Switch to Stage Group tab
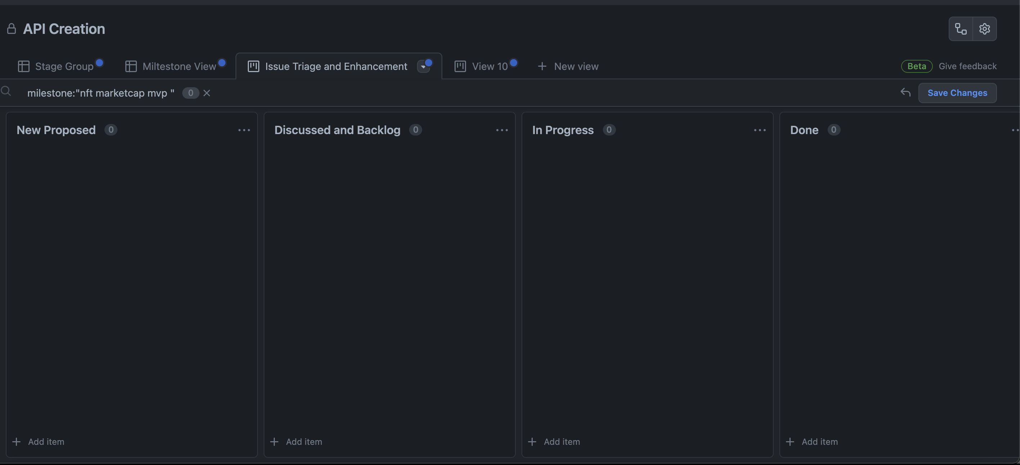Viewport: 1020px width, 465px height. tap(64, 67)
